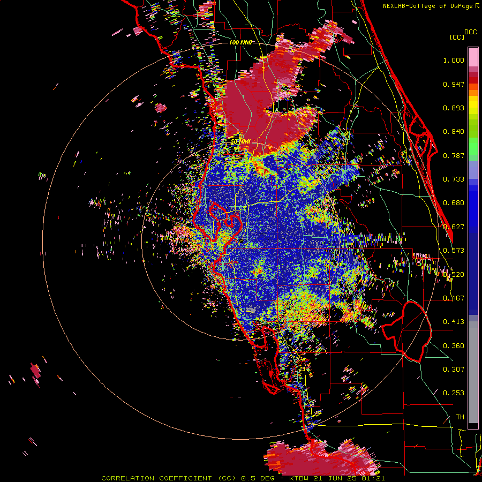Click the NEXLAB-College of DuPage watermark text
The image size is (482, 482).
coord(431,6)
